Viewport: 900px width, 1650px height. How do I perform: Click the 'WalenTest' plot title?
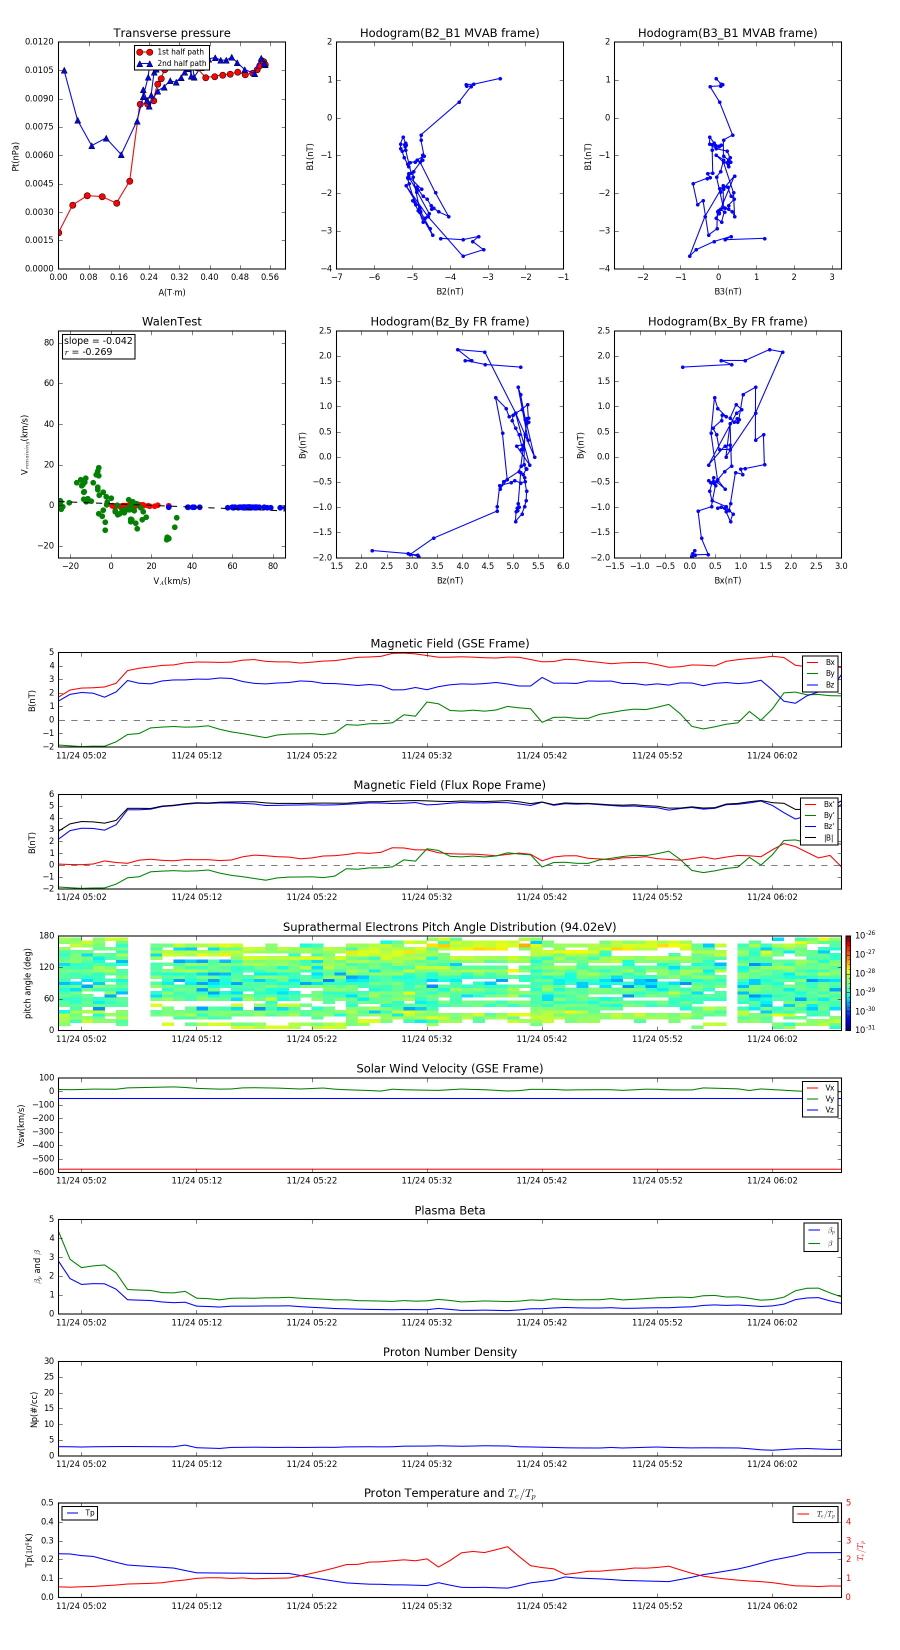[171, 321]
